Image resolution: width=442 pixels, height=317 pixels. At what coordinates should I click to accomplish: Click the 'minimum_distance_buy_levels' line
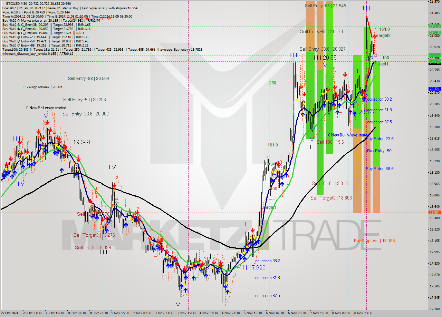tap(38, 53)
